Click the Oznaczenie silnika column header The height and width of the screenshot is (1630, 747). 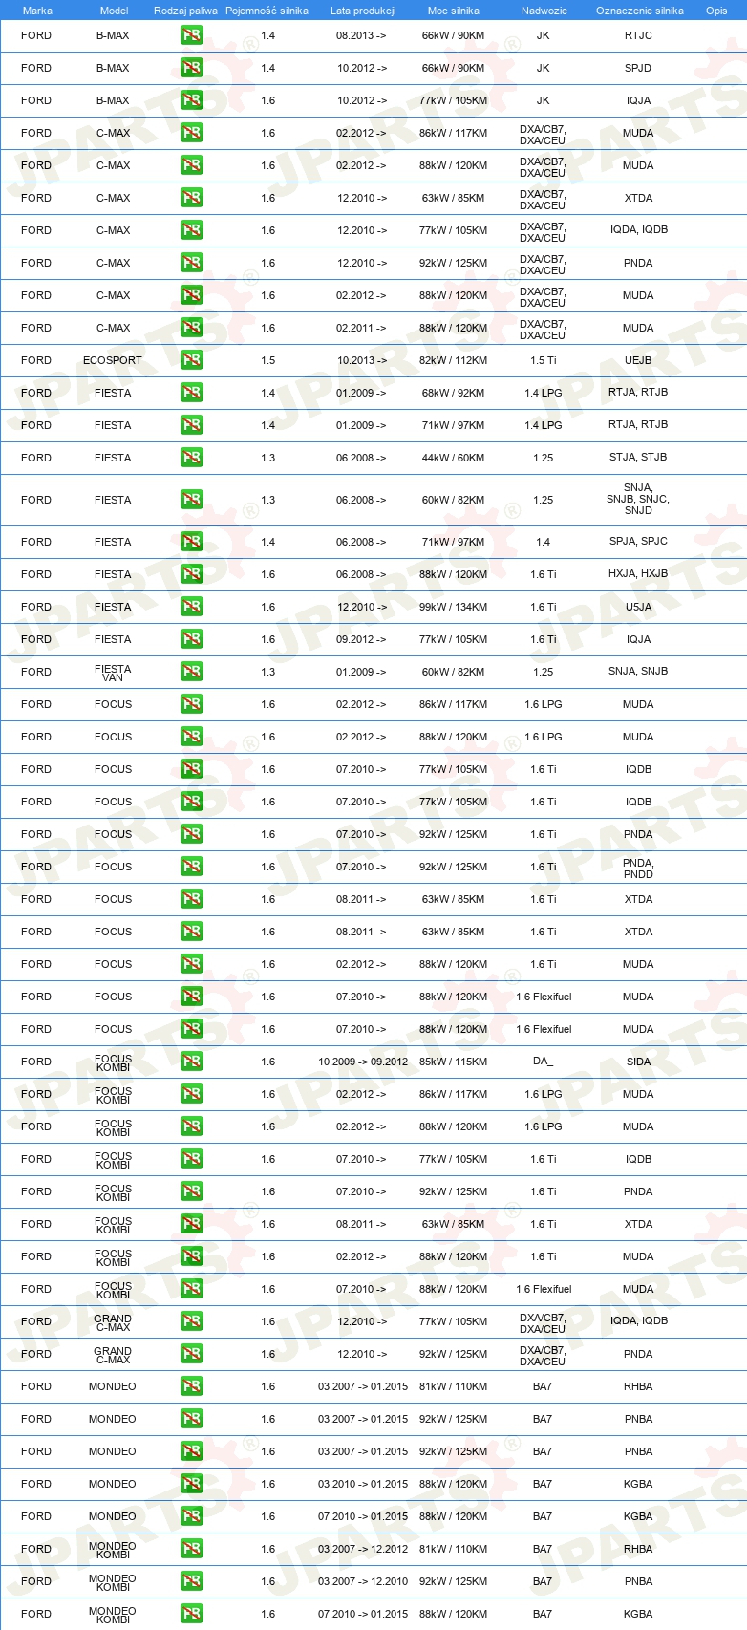[x=640, y=11]
